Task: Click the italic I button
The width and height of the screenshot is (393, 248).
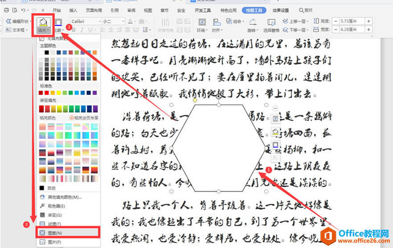Action: (82, 30)
